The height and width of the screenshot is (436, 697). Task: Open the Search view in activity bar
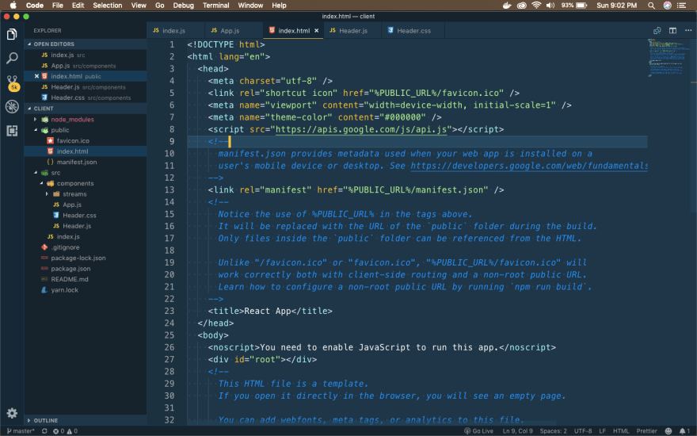click(x=12, y=58)
